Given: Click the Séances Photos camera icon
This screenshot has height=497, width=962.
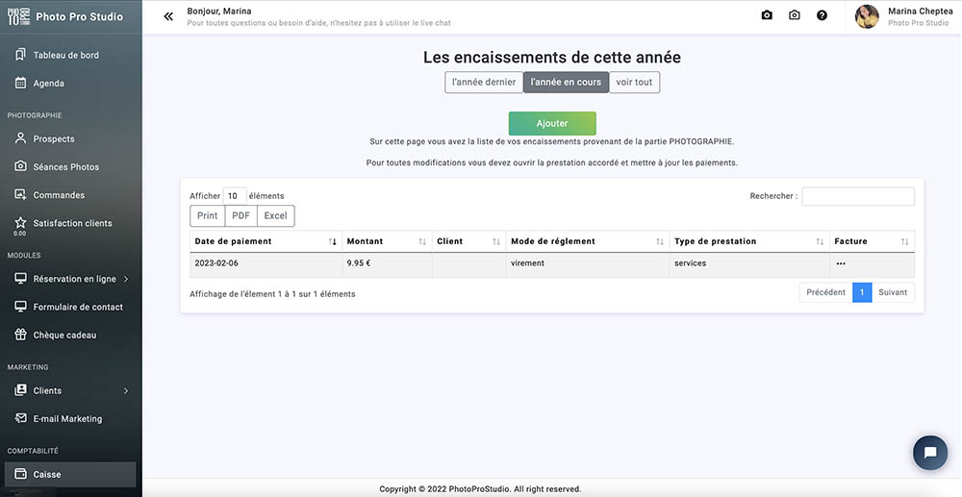Looking at the screenshot, I should click(20, 166).
